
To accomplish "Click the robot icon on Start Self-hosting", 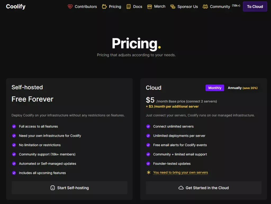I will [x=53, y=188].
